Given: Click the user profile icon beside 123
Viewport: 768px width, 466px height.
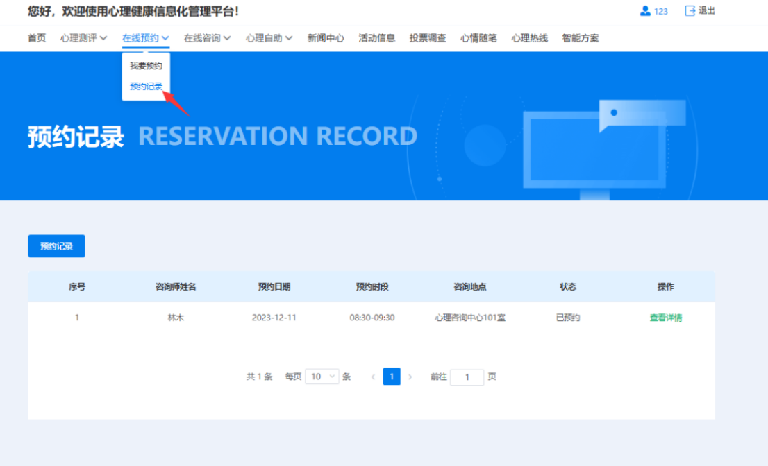Looking at the screenshot, I should pos(645,11).
